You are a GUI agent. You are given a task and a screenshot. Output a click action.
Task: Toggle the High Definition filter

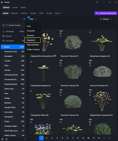[x=33, y=45]
